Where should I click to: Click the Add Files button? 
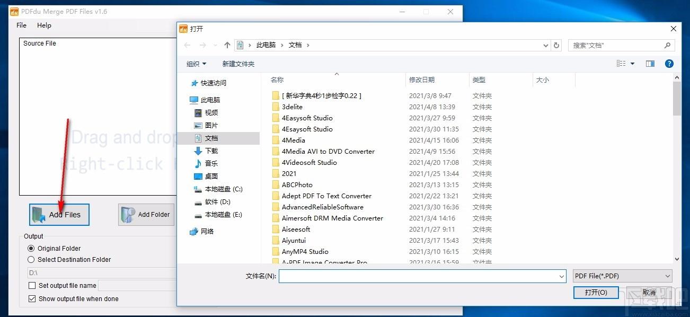pos(59,215)
